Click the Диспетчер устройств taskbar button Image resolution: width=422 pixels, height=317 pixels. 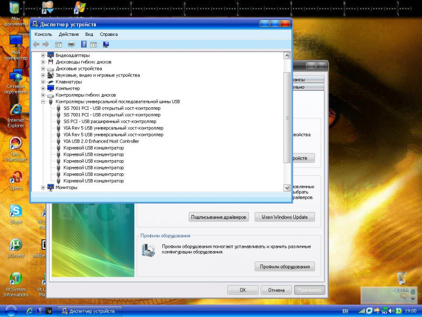pyautogui.click(x=90, y=311)
